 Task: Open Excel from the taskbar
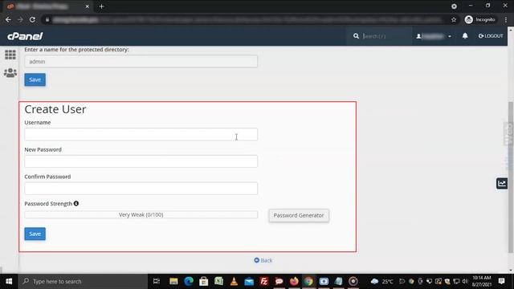coord(218,281)
